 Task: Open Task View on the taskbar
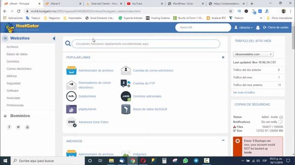pyautogui.click(x=100, y=161)
